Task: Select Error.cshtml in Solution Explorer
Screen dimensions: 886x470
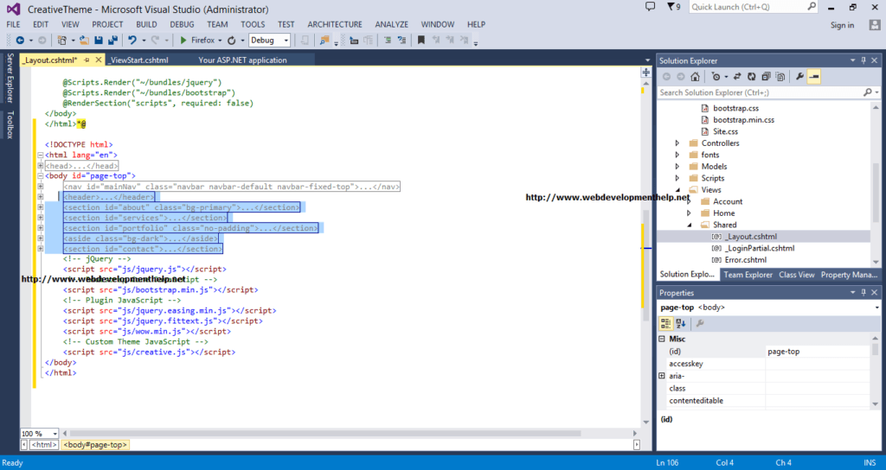Action: coord(746,260)
